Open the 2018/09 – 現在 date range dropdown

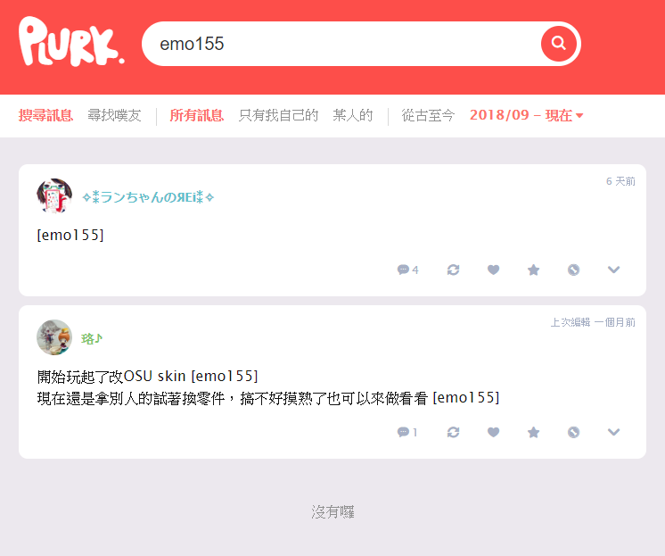coord(526,115)
